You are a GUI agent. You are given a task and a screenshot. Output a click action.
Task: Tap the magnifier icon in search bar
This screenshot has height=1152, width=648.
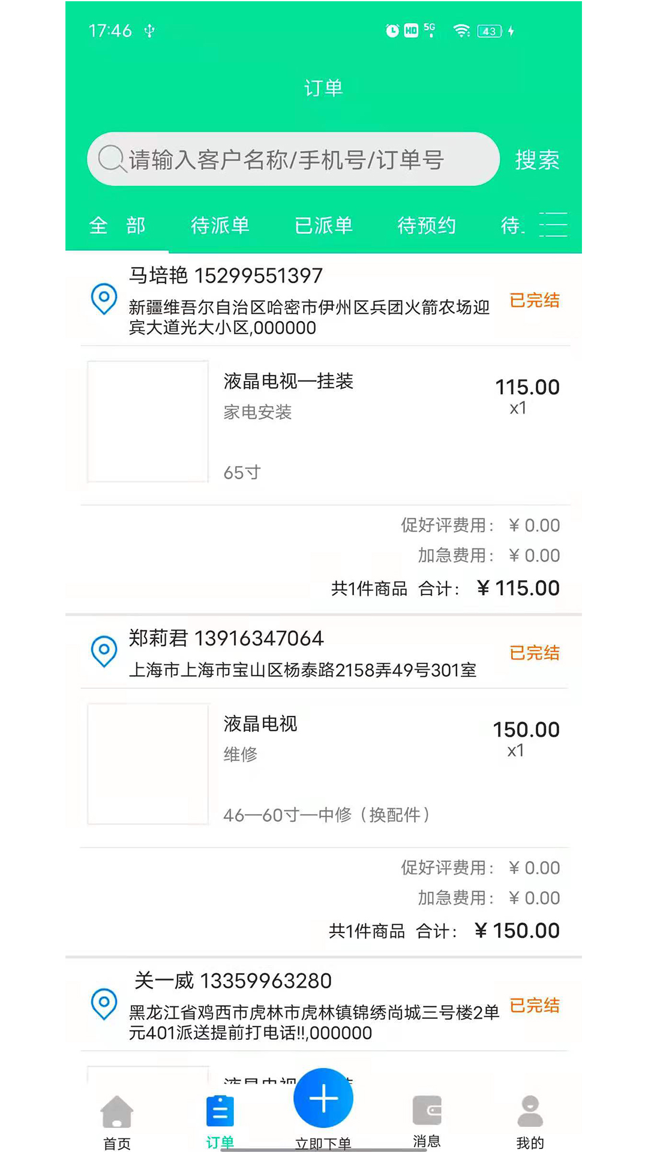point(111,159)
